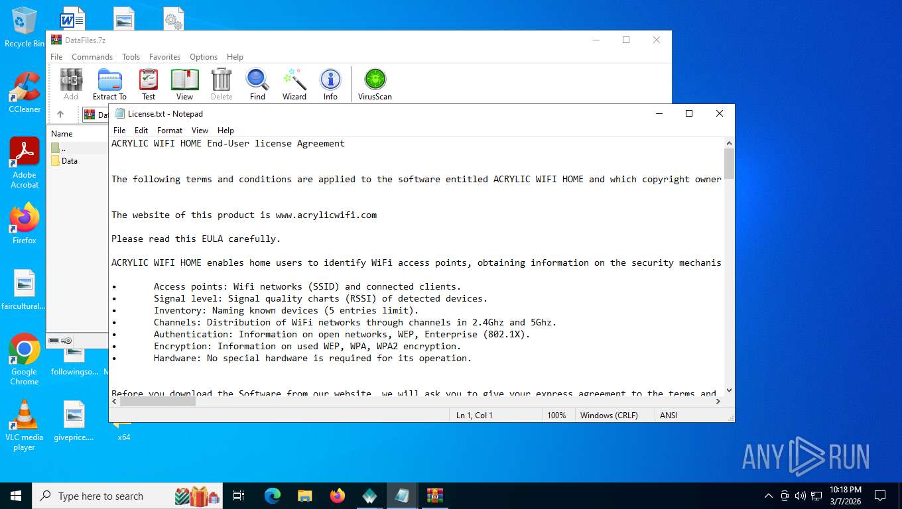Screen dimensions: 902x509
Task: Select the parent '..' entry in WinRAR
Action: tap(58, 148)
